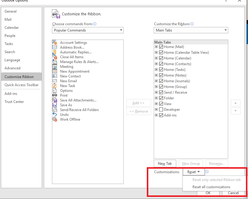Select the Close All Items icon
The height and width of the screenshot is (199, 248).
point(55,57)
